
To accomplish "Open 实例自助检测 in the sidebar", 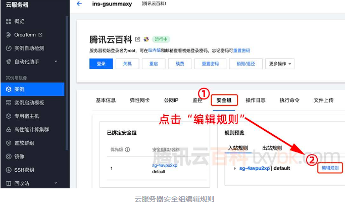I will click(x=28, y=48).
